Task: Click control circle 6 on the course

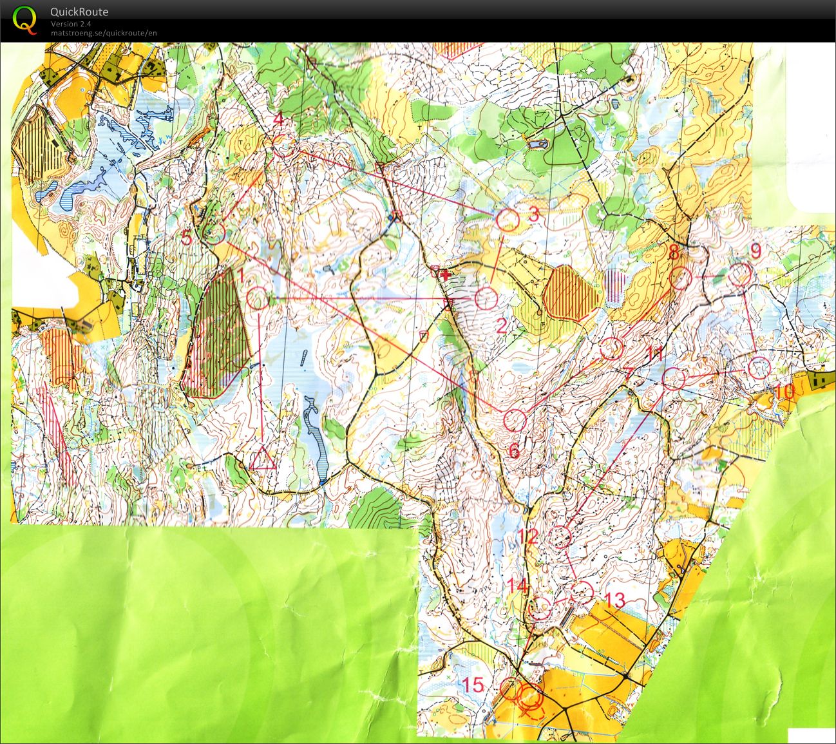Action: pyautogui.click(x=515, y=421)
